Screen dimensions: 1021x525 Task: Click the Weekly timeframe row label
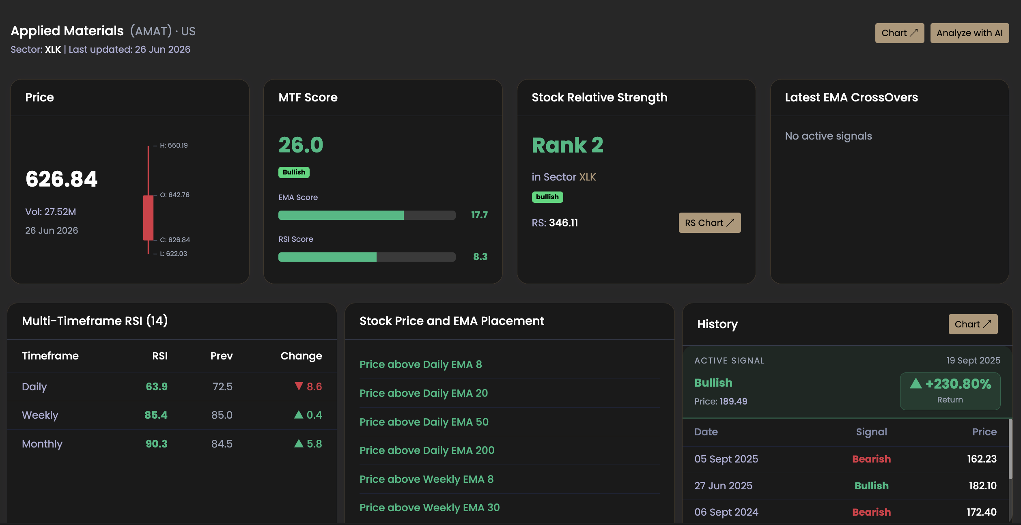point(40,415)
